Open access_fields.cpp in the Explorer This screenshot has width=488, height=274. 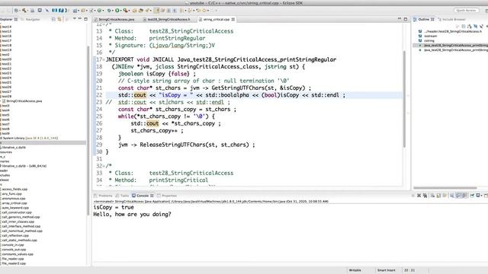pos(14,190)
